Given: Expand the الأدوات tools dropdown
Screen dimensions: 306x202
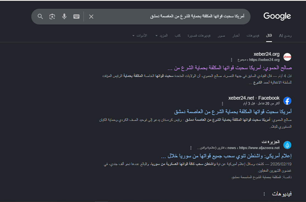Looking at the screenshot, I should coord(140,35).
